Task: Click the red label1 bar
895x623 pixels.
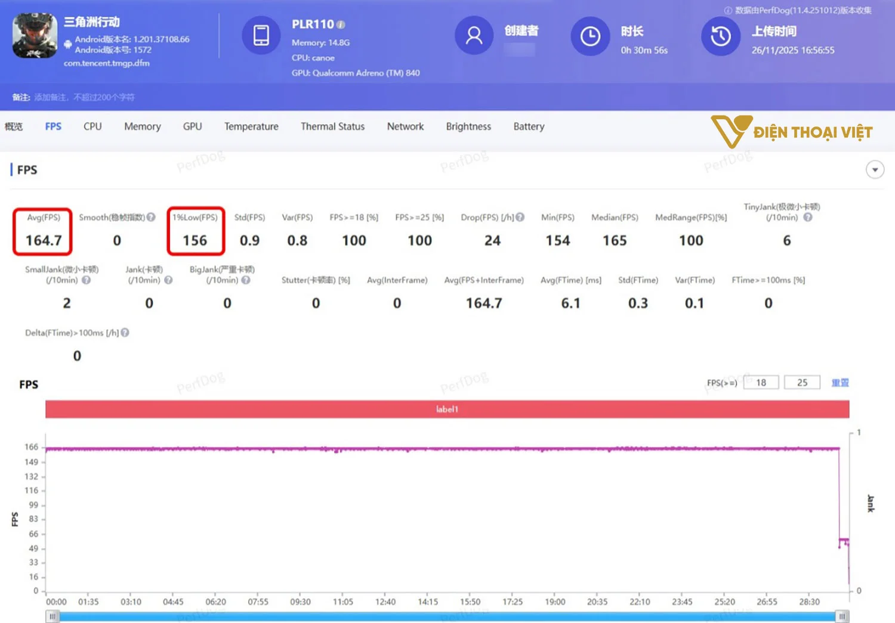Action: click(447, 410)
